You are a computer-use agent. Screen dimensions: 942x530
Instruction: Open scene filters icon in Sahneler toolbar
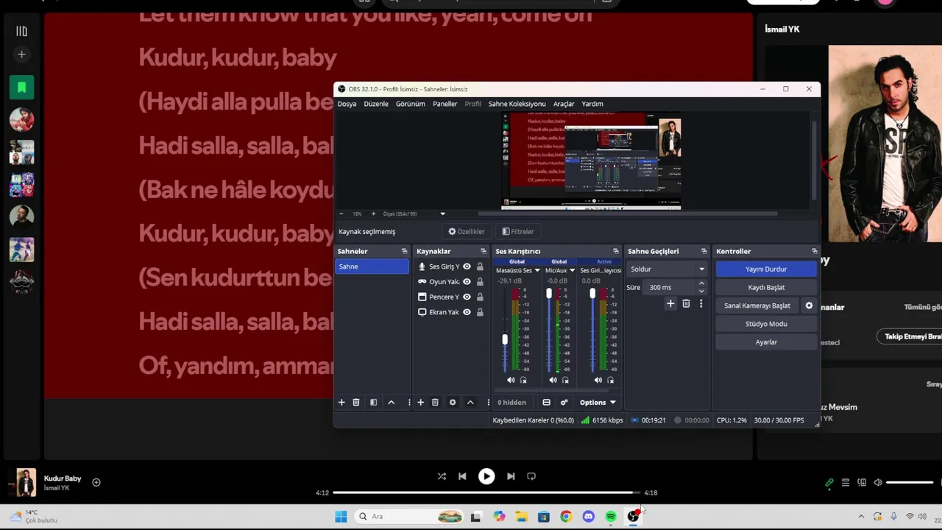[373, 402]
